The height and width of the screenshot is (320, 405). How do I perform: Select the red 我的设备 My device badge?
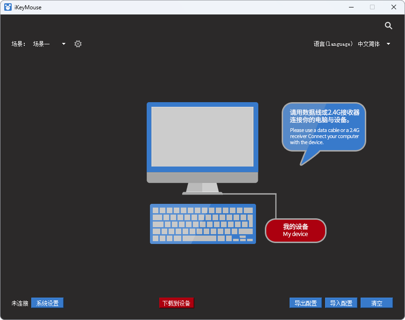[295, 230]
